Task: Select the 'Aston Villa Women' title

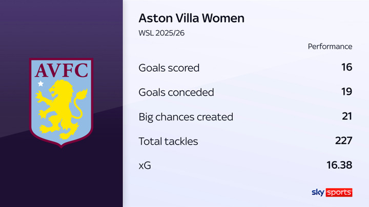Action: tap(191, 18)
